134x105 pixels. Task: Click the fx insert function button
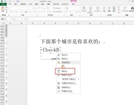(26, 19)
